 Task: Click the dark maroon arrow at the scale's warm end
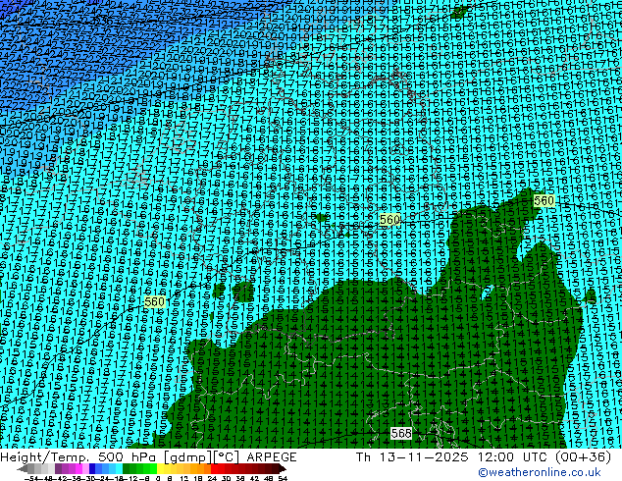[x=283, y=468]
